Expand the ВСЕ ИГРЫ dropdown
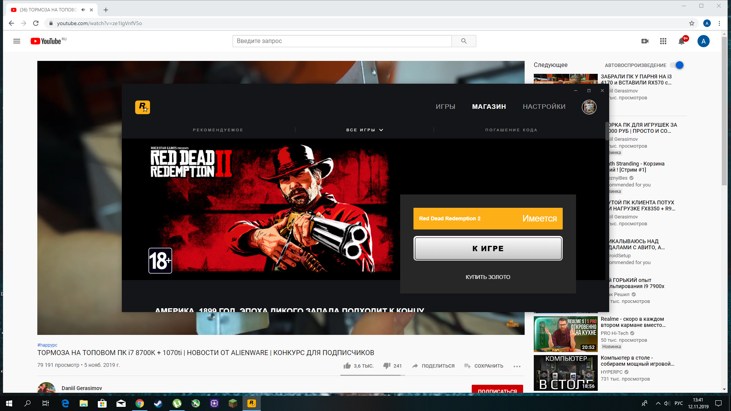731x411 pixels. click(x=364, y=130)
